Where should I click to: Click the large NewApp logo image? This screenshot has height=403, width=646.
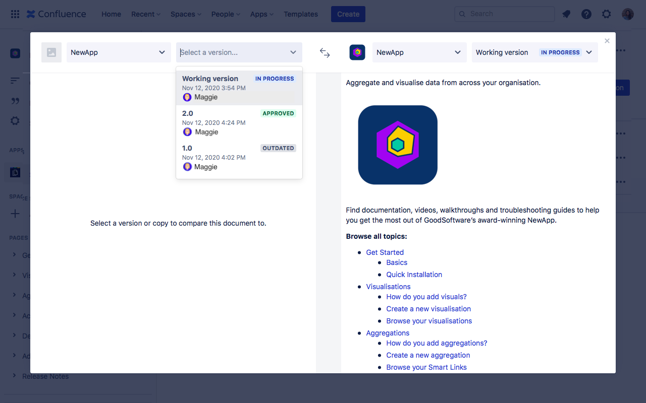tap(398, 145)
